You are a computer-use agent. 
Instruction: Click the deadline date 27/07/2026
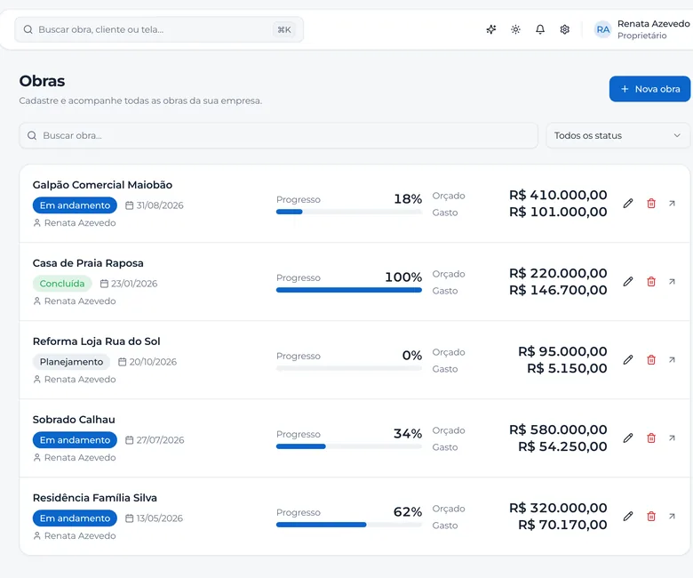pos(160,440)
